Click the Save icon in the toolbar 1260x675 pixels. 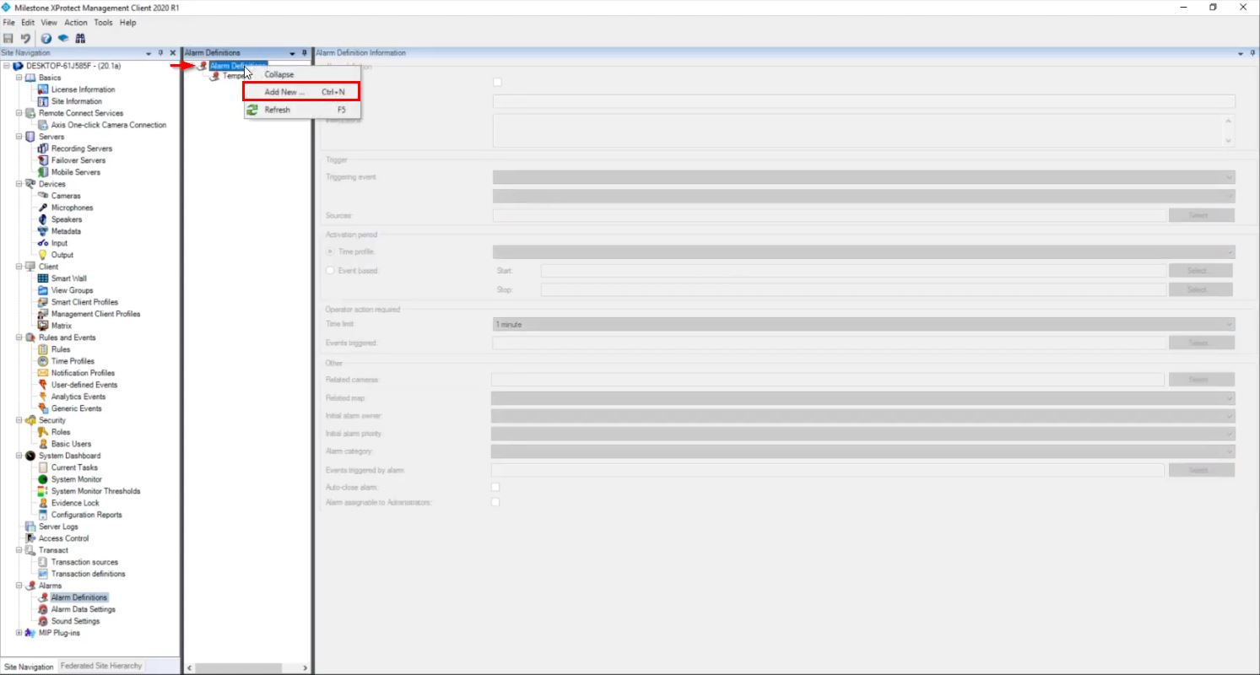pos(8,39)
